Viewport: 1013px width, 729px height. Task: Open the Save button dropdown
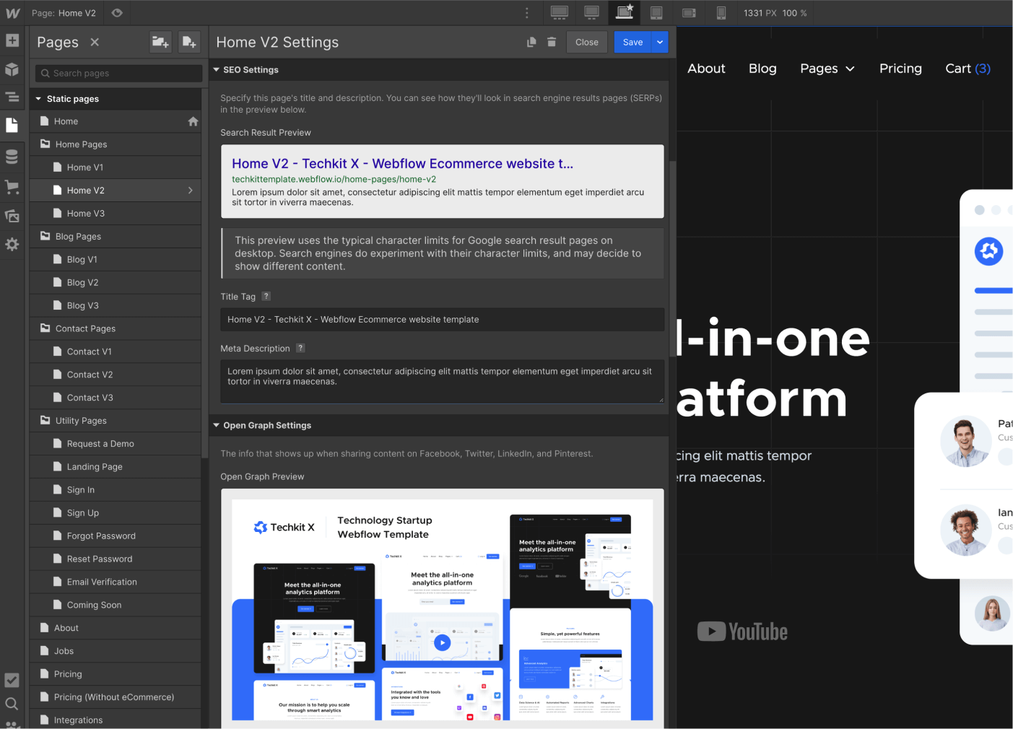point(659,42)
